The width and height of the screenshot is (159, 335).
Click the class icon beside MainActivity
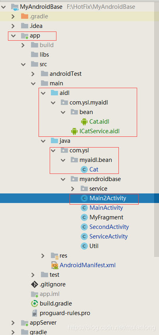[84, 208]
